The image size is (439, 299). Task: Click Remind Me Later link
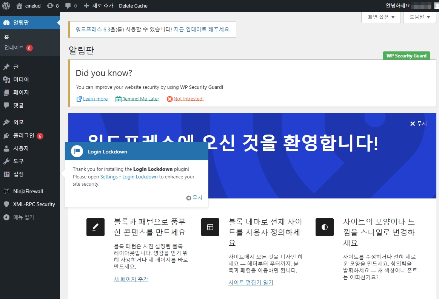click(140, 99)
